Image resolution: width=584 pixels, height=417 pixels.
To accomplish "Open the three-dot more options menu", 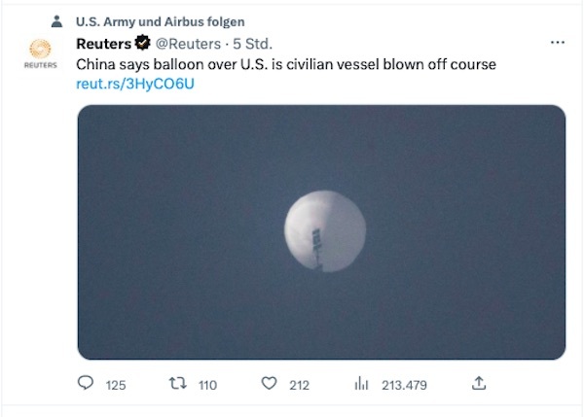I will 558,43.
